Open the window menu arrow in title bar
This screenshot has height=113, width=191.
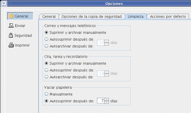(4, 3)
